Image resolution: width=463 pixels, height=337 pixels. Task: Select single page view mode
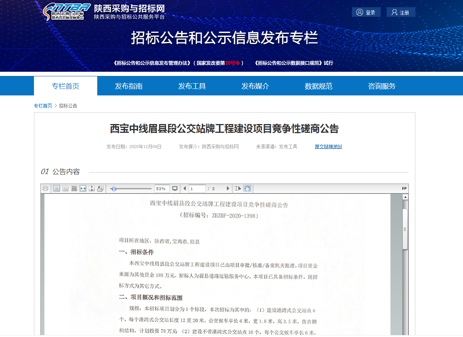56,189
